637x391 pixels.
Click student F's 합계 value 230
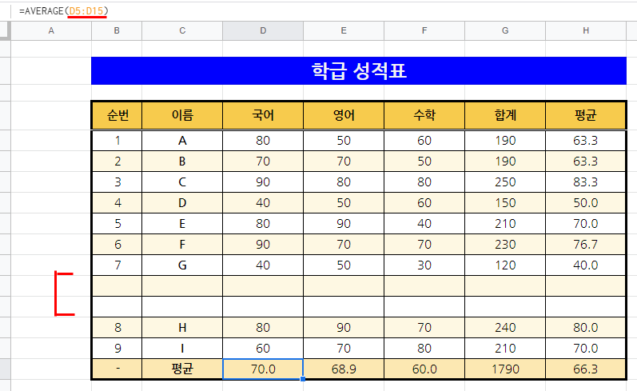505,244
